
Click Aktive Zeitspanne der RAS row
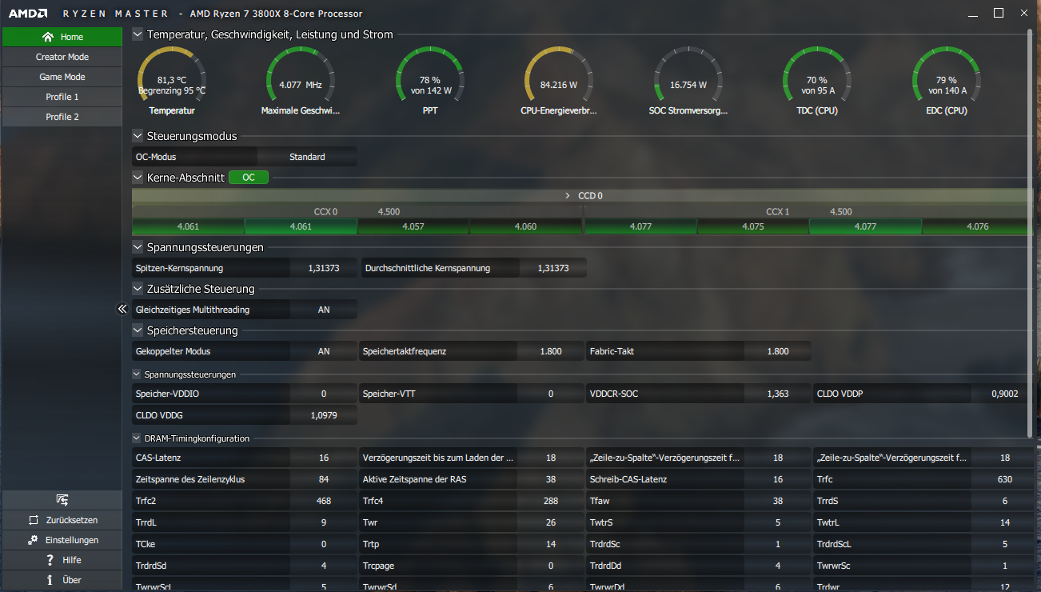click(x=472, y=479)
